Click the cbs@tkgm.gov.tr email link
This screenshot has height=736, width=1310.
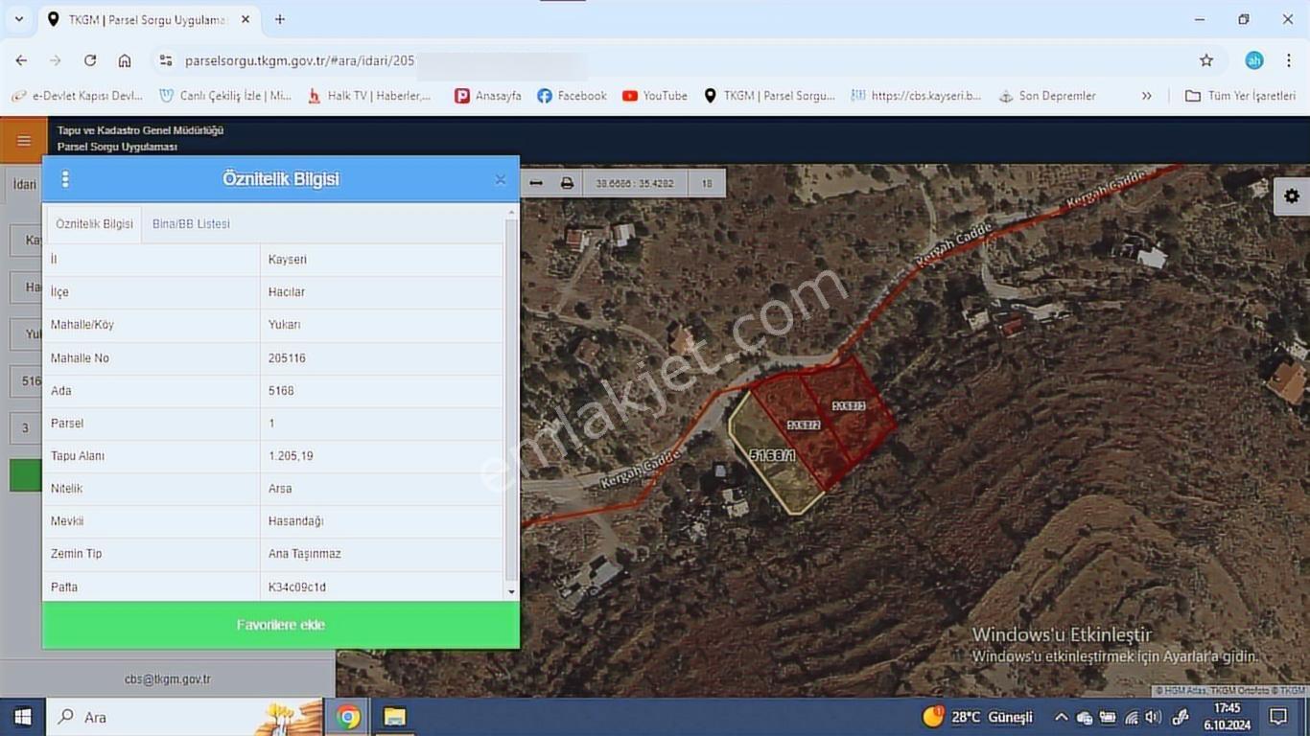pos(168,679)
